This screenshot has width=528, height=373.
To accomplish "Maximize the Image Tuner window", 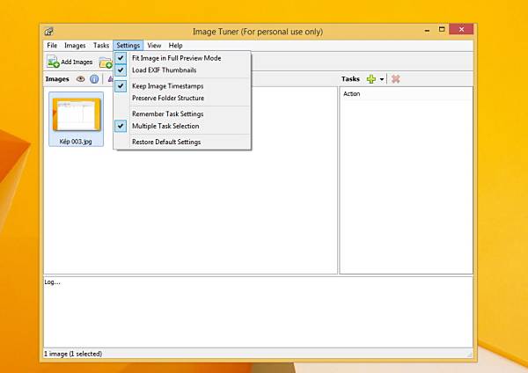I will (442, 30).
